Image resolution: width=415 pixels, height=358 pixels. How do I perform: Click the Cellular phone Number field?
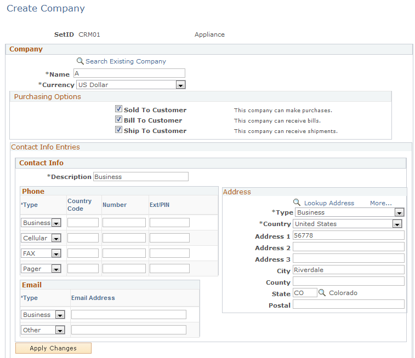(x=124, y=238)
